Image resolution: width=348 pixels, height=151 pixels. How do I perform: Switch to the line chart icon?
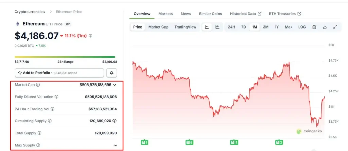pos(207,27)
